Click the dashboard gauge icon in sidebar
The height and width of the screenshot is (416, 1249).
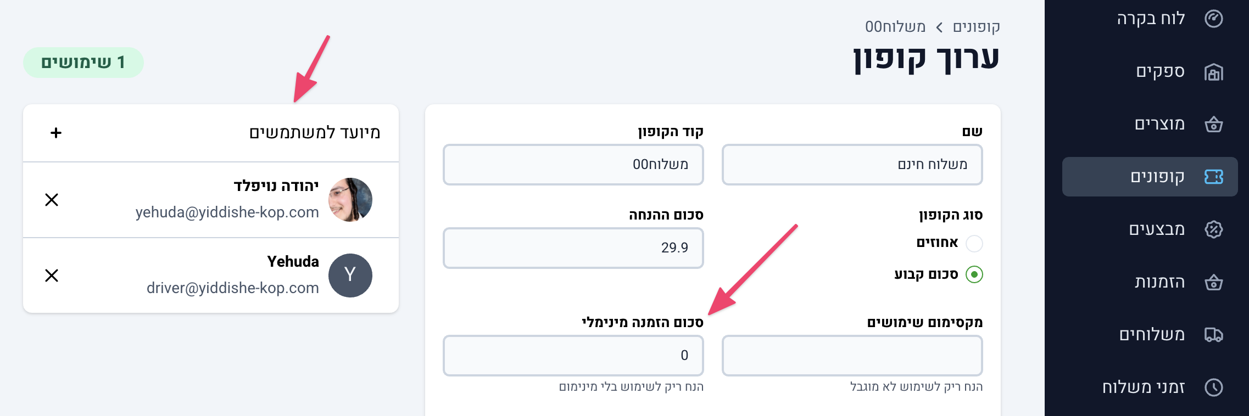pyautogui.click(x=1213, y=19)
